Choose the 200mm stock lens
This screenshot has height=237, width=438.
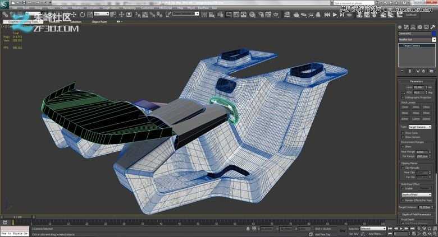(426, 119)
